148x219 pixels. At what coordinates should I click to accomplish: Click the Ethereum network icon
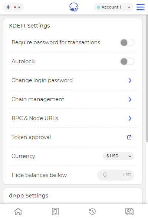pyautogui.click(x=8, y=7)
